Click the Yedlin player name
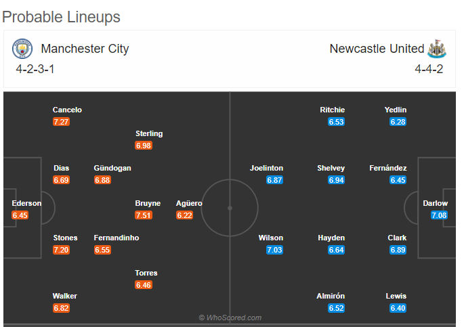 pyautogui.click(x=396, y=110)
